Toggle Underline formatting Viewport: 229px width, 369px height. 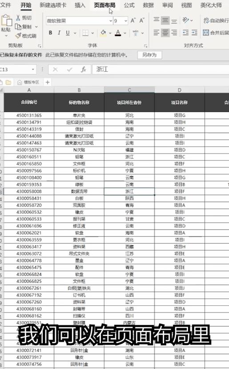tap(68, 32)
